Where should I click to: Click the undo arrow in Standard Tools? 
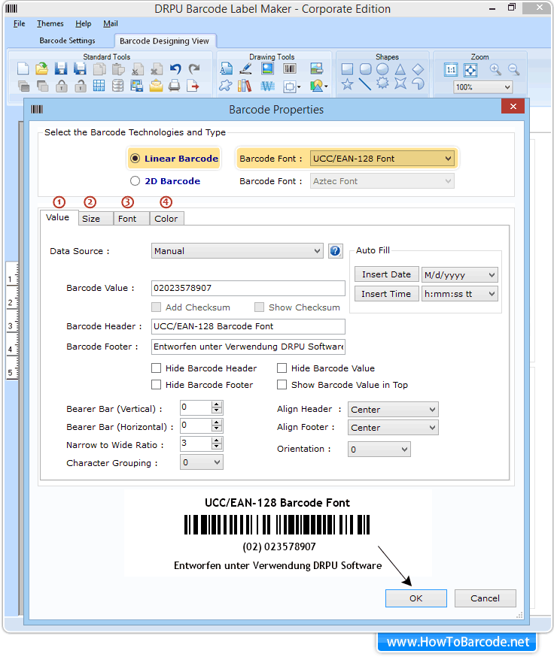175,69
